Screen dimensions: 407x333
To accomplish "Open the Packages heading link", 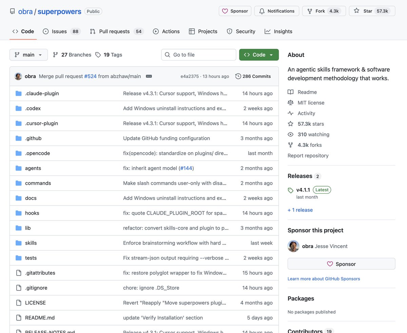I will point(301,299).
